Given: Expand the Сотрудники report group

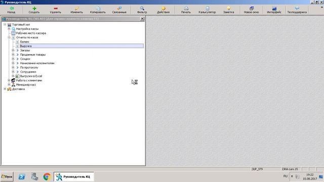Looking at the screenshot, I should 13,72.
